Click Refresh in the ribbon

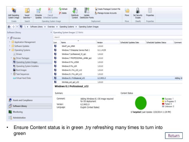[x=63, y=9]
